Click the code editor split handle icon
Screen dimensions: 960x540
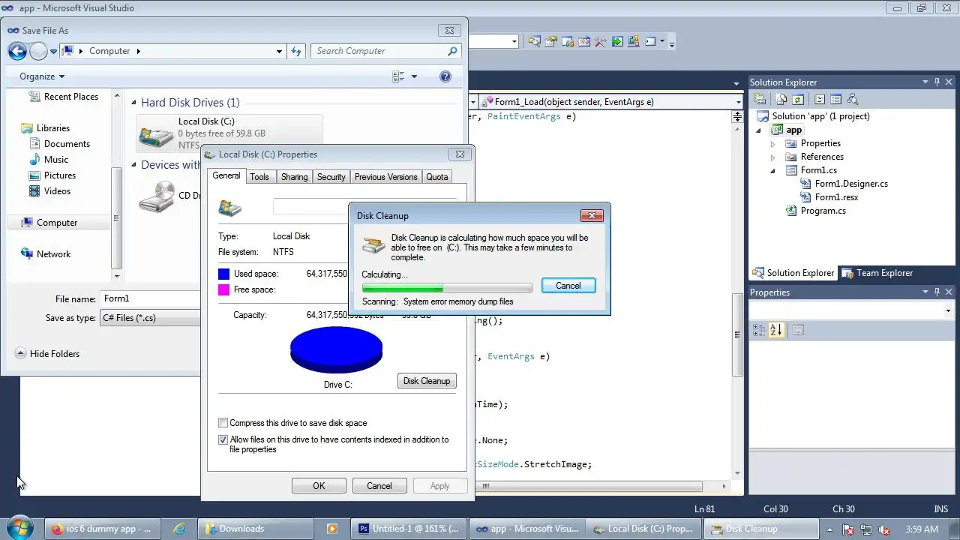[737, 116]
